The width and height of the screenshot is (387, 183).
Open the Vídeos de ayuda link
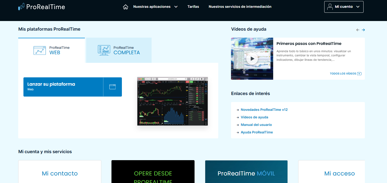click(x=254, y=117)
